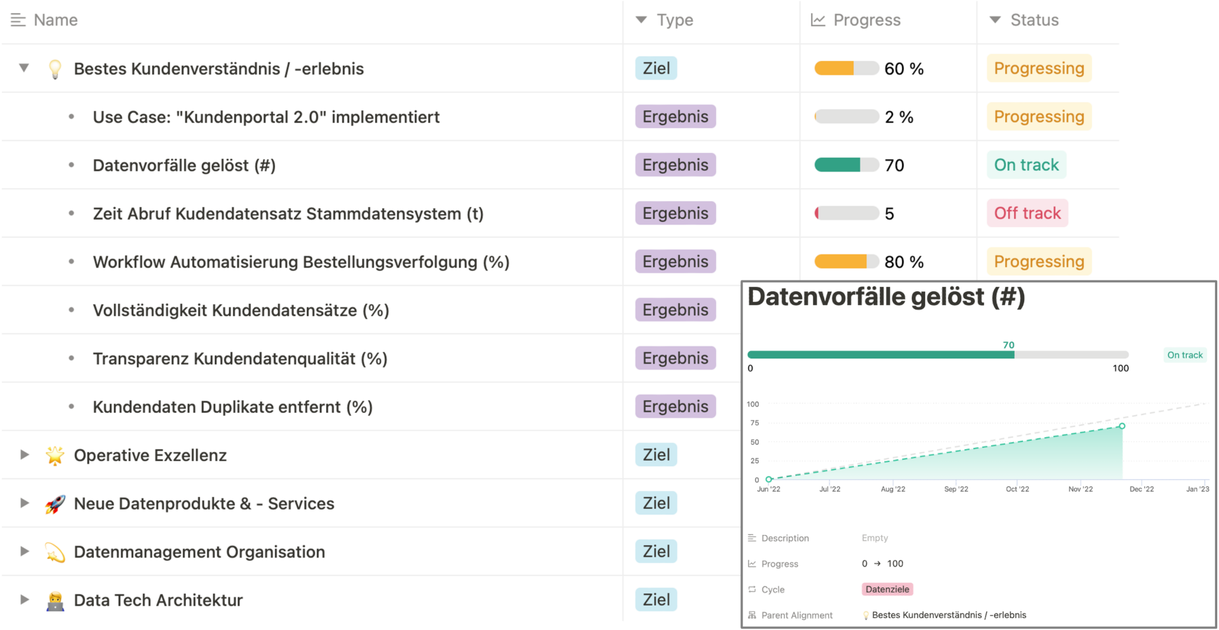Click the Empty description field
This screenshot has width=1219, height=630.
pos(874,537)
